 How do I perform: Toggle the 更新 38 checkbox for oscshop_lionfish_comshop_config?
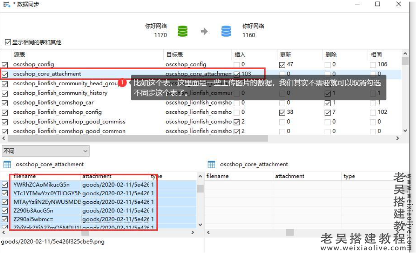pos(282,112)
